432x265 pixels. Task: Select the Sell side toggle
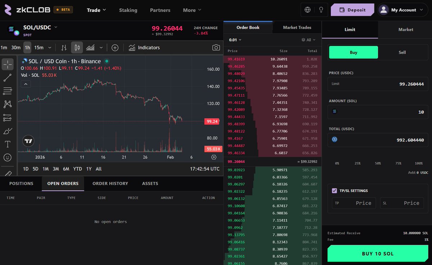[x=402, y=52]
